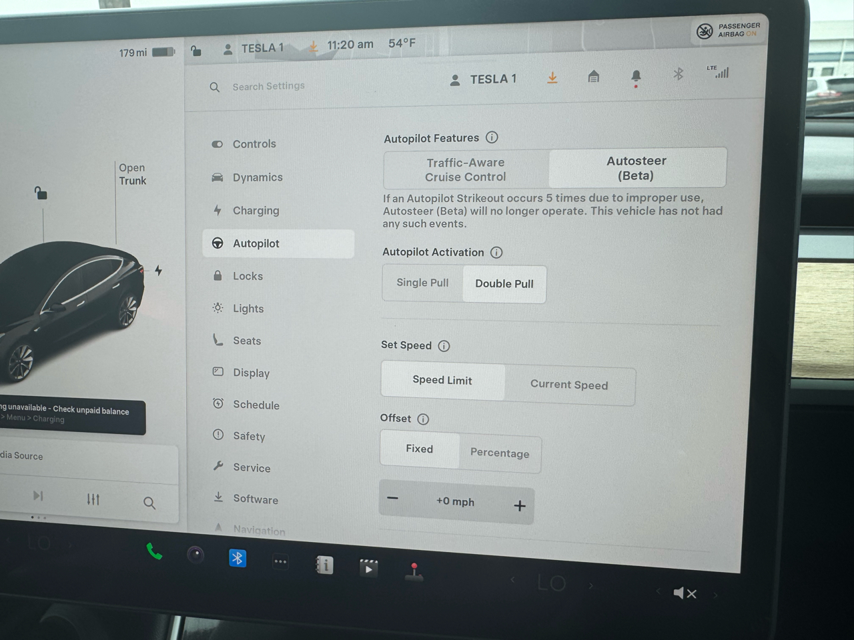Screen dimensions: 854x640
Task: Open the Charging settings menu
Action: pos(256,211)
